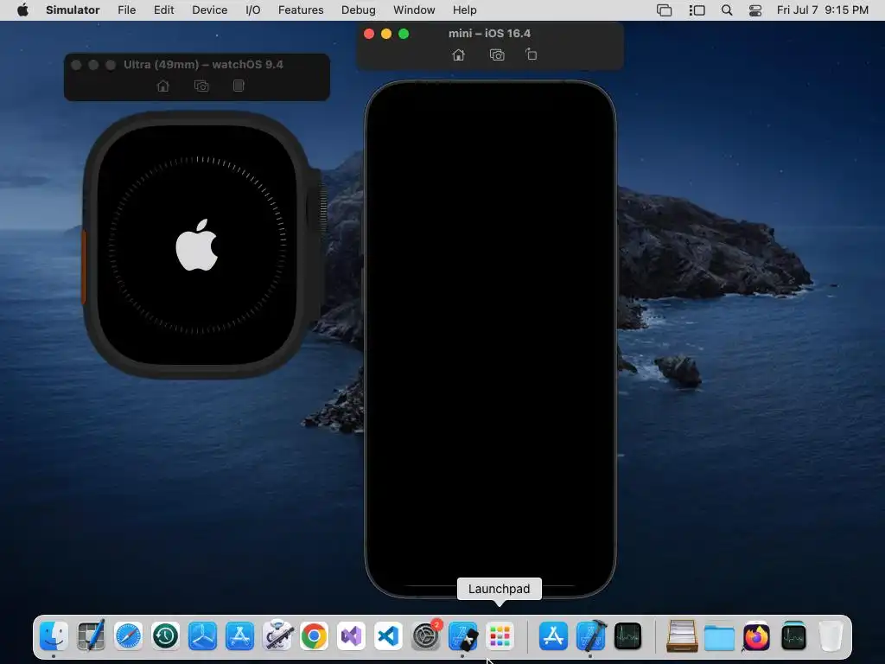Open the Debug menu
The image size is (885, 664).
click(x=359, y=10)
